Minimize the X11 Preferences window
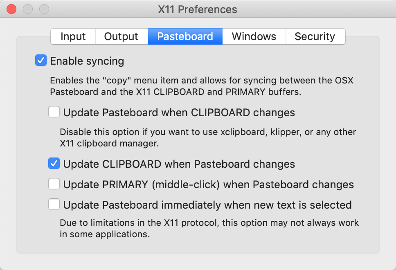Screen dimensions: 396x270 [28, 9]
